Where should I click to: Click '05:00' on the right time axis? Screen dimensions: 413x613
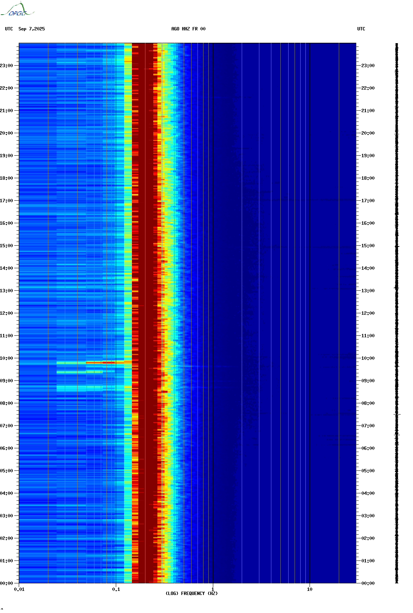[368, 471]
